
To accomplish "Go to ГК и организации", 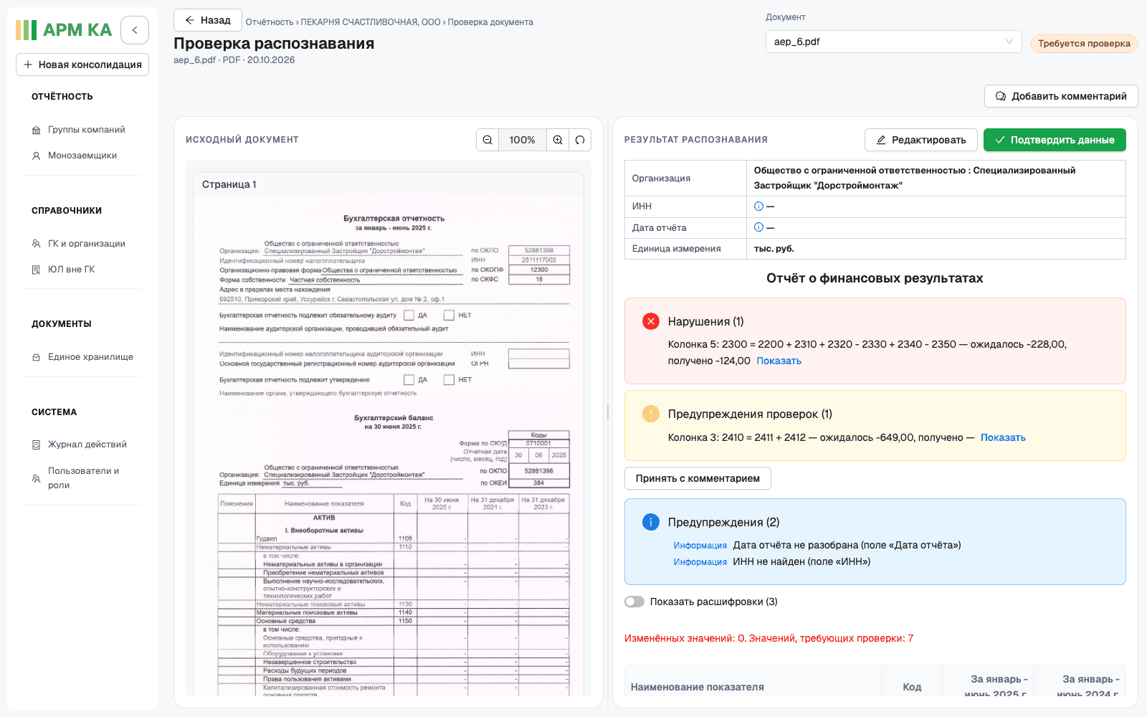I will (x=82, y=244).
